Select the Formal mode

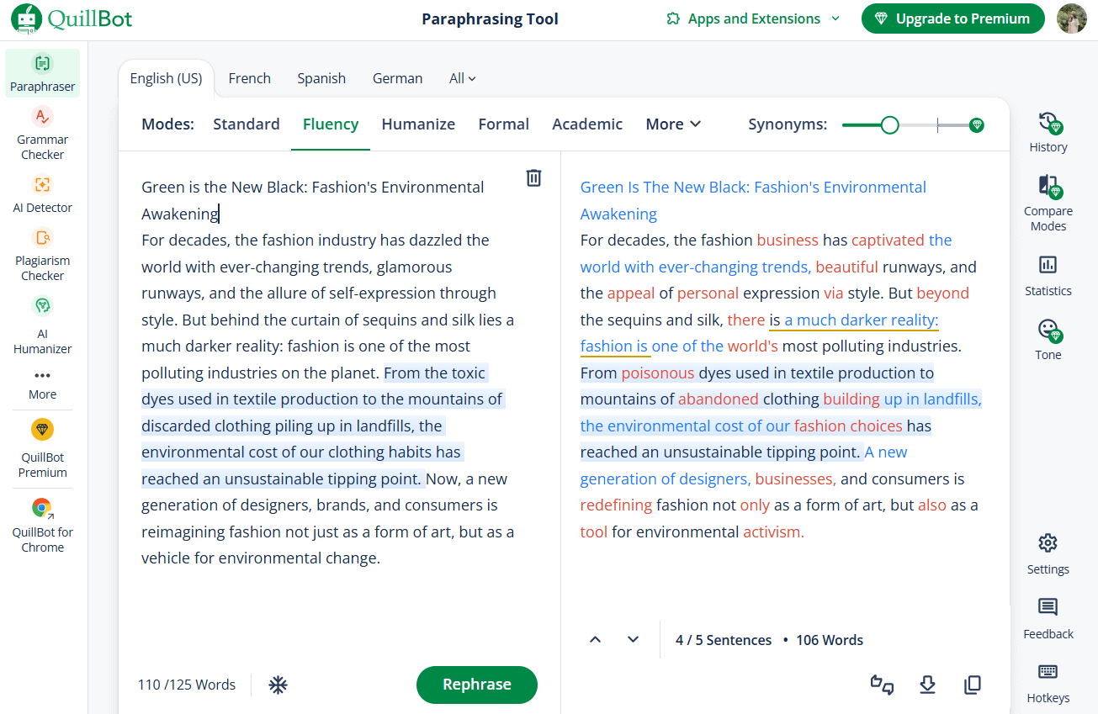pos(504,124)
